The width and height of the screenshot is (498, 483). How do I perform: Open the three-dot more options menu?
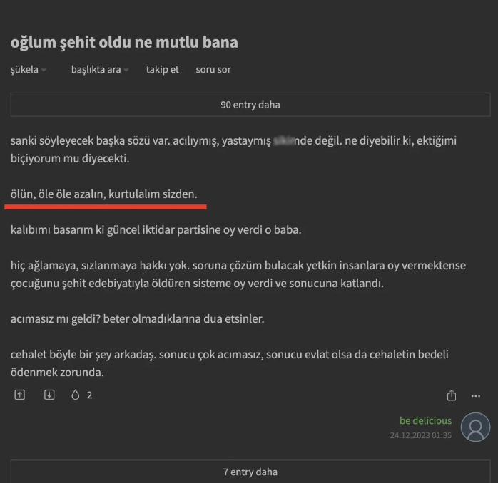pos(476,396)
